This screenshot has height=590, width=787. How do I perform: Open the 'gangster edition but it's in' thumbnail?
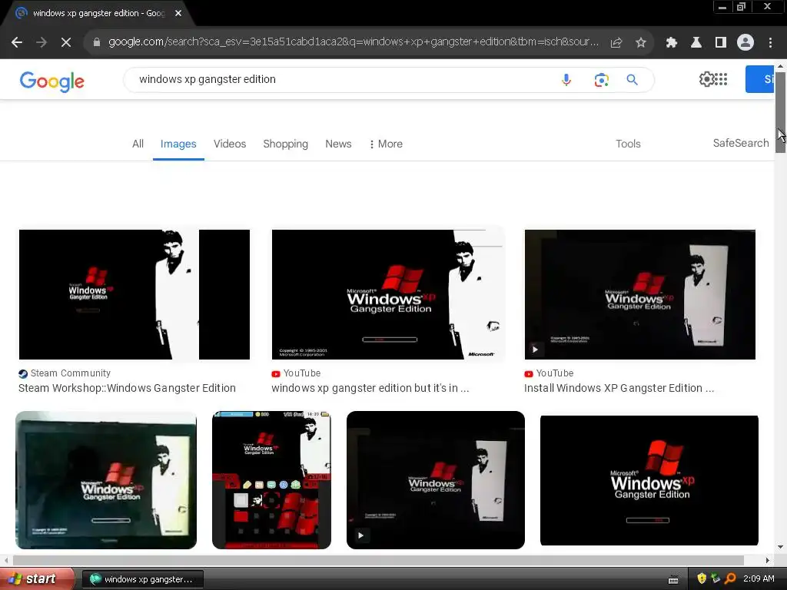pos(387,294)
